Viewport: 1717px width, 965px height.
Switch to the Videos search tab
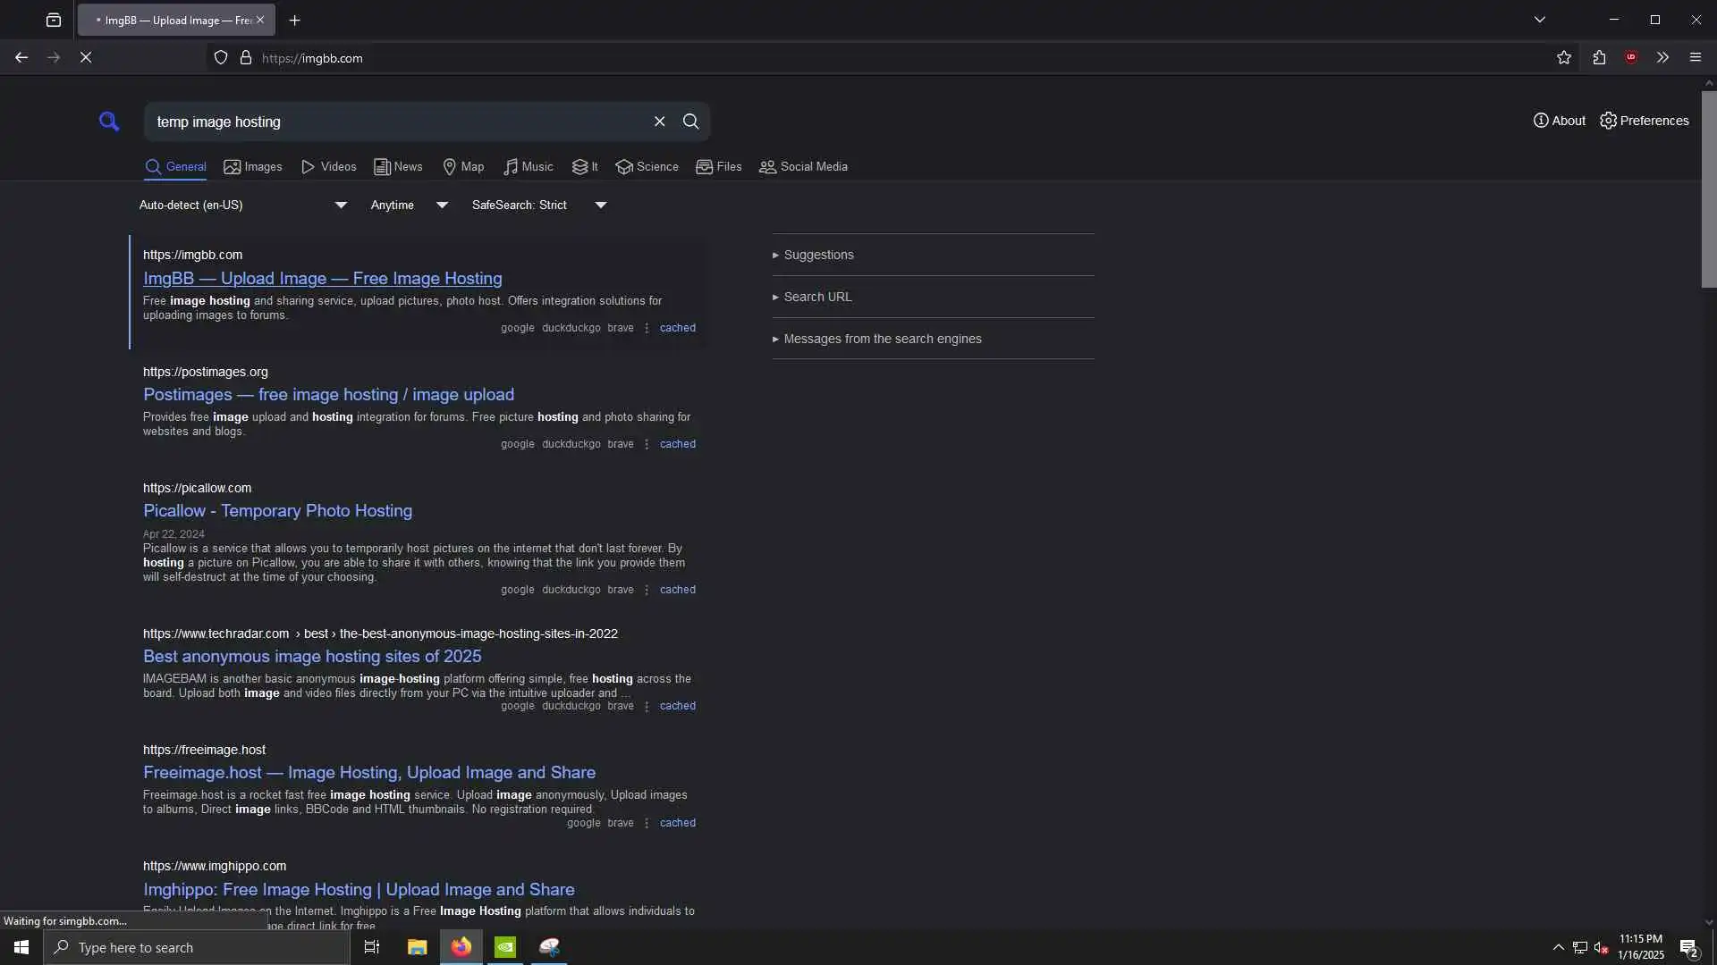(x=329, y=167)
